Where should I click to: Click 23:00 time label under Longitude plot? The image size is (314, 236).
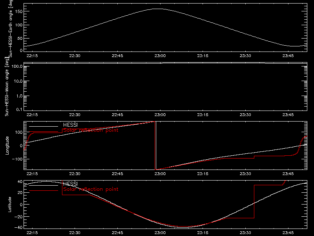(x=160, y=173)
